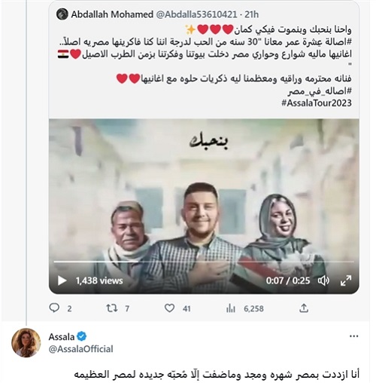Click the Assala display name
The height and width of the screenshot is (383, 376).
coord(62,336)
